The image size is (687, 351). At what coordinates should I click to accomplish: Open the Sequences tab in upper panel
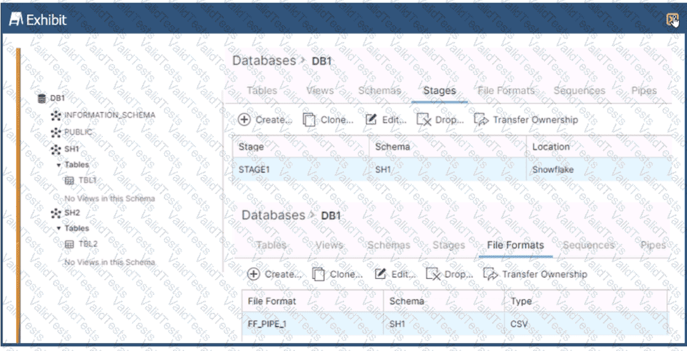(x=579, y=91)
